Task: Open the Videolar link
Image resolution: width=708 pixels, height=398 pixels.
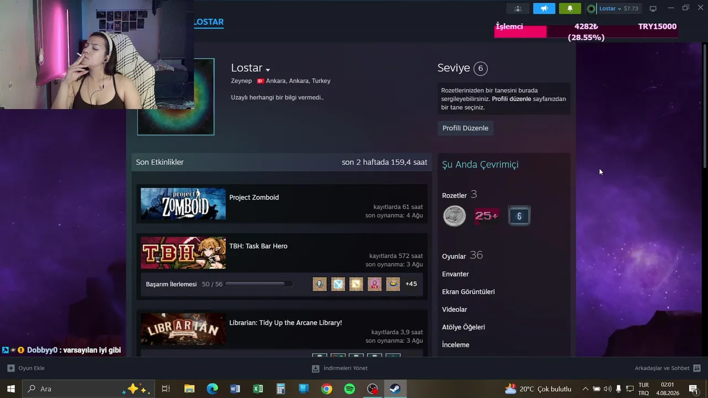Action: point(455,310)
